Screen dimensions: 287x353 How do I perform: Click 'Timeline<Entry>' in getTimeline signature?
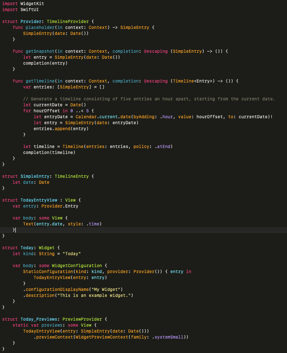click(193, 81)
